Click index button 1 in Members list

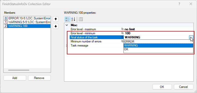(6, 22)
